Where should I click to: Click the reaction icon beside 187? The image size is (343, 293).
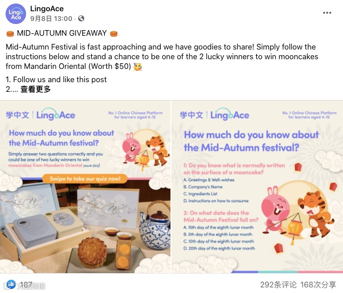click(x=11, y=284)
